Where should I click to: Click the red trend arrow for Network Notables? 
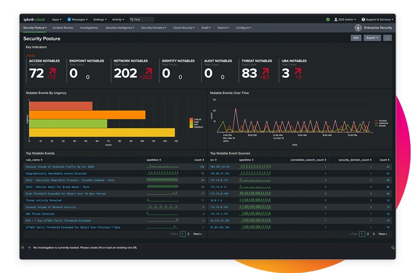point(146,72)
